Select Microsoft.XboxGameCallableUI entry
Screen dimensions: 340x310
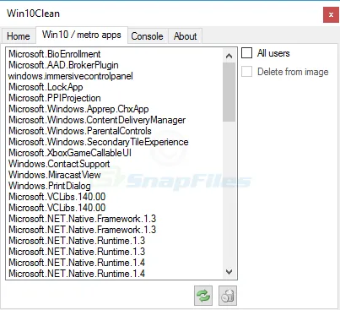(114, 153)
